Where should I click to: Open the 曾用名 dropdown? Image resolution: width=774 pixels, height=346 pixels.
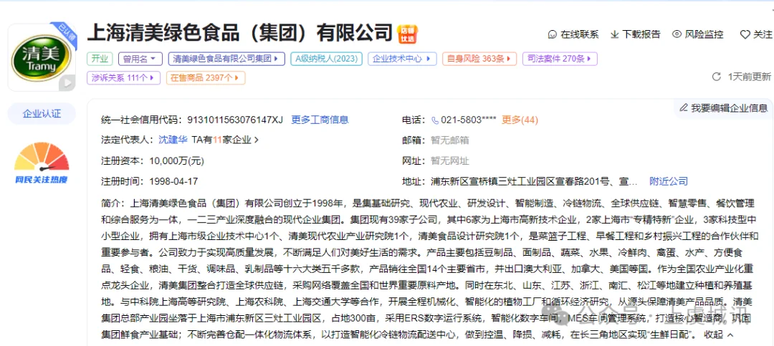coord(140,59)
